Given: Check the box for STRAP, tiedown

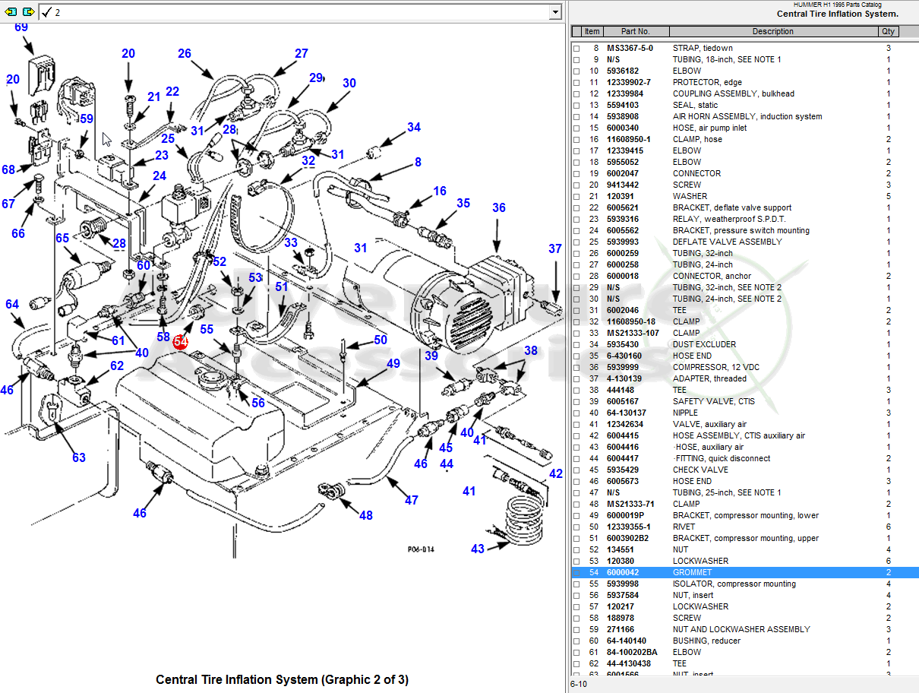Looking at the screenshot, I should coord(576,49).
